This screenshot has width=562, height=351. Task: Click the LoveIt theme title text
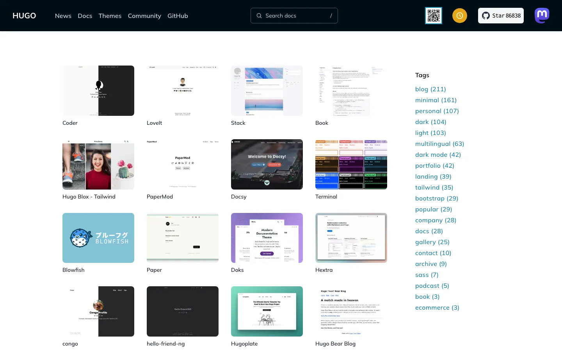pos(154,123)
